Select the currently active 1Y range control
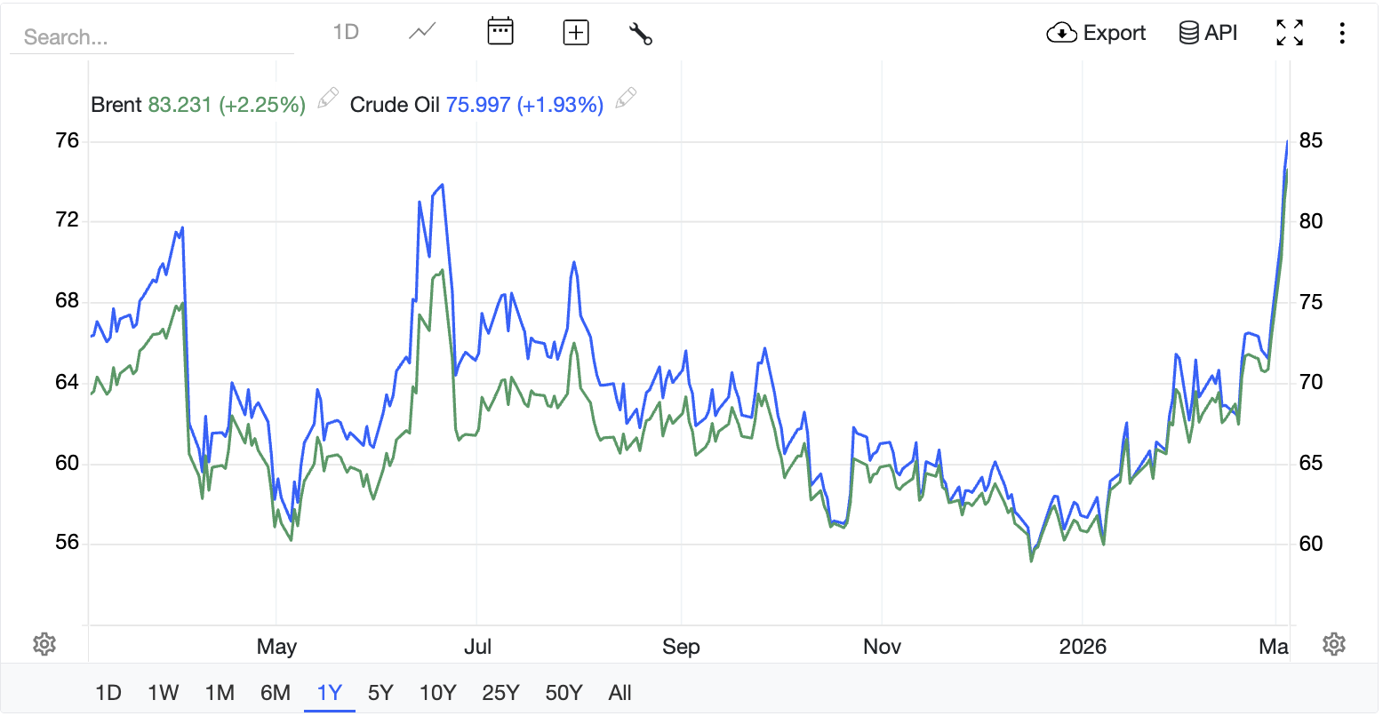 [x=330, y=693]
